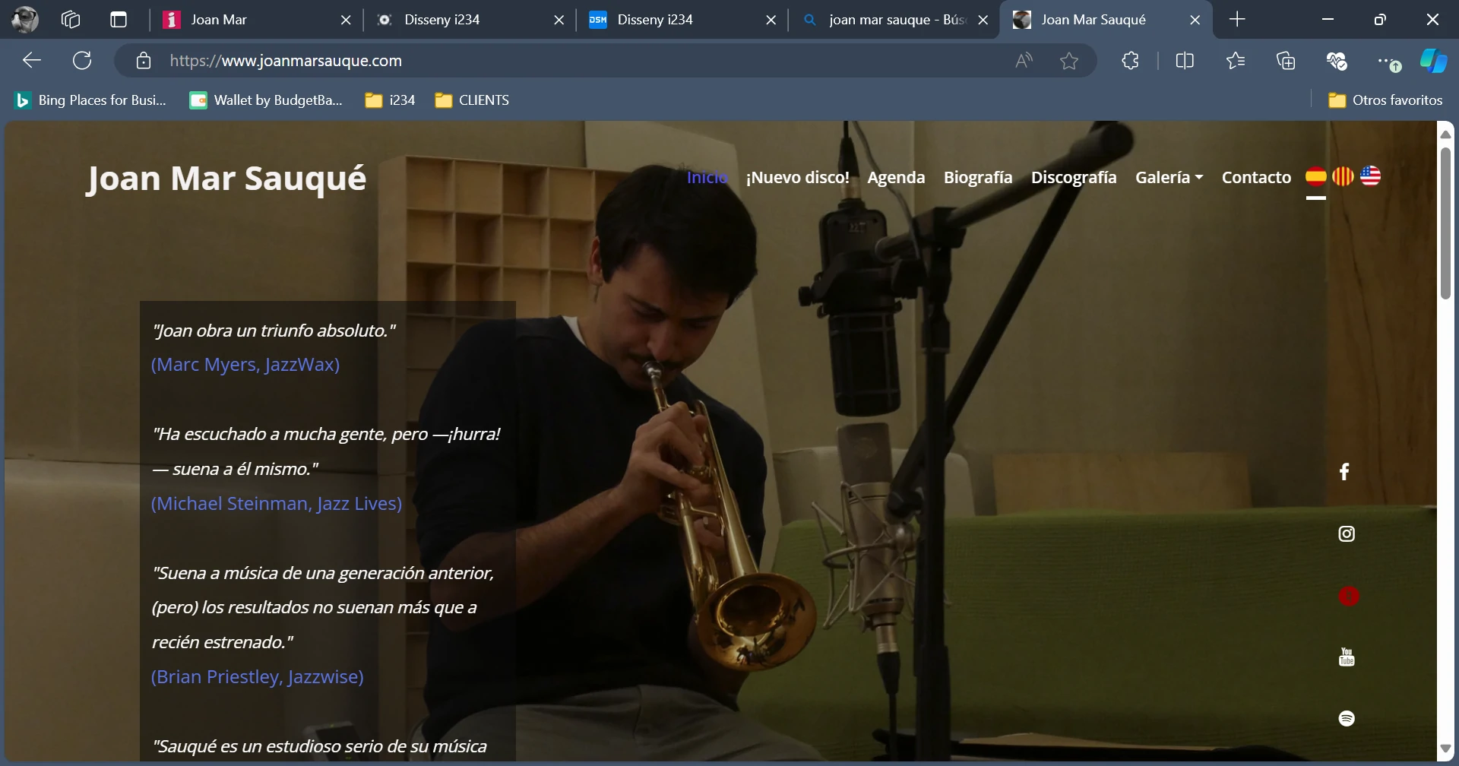Viewport: 1459px width, 766px height.
Task: Open browser Extensions puzzle icon
Action: (1131, 61)
